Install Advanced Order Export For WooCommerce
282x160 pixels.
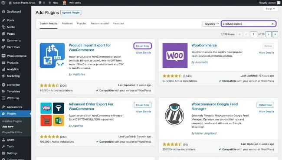point(143,105)
